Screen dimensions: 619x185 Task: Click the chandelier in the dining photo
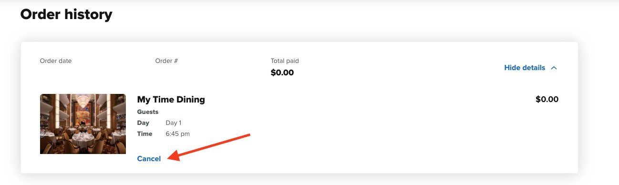(83, 101)
